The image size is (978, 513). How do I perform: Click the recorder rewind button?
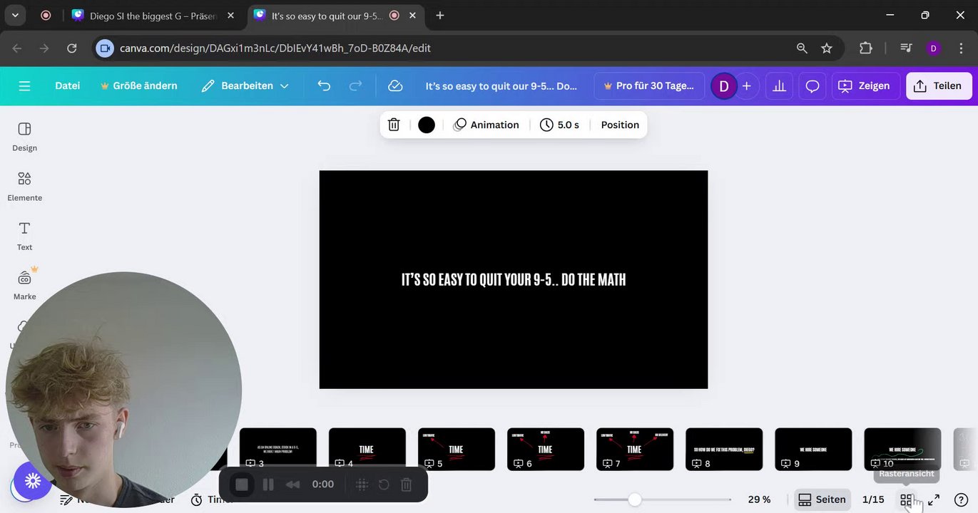tap(292, 484)
